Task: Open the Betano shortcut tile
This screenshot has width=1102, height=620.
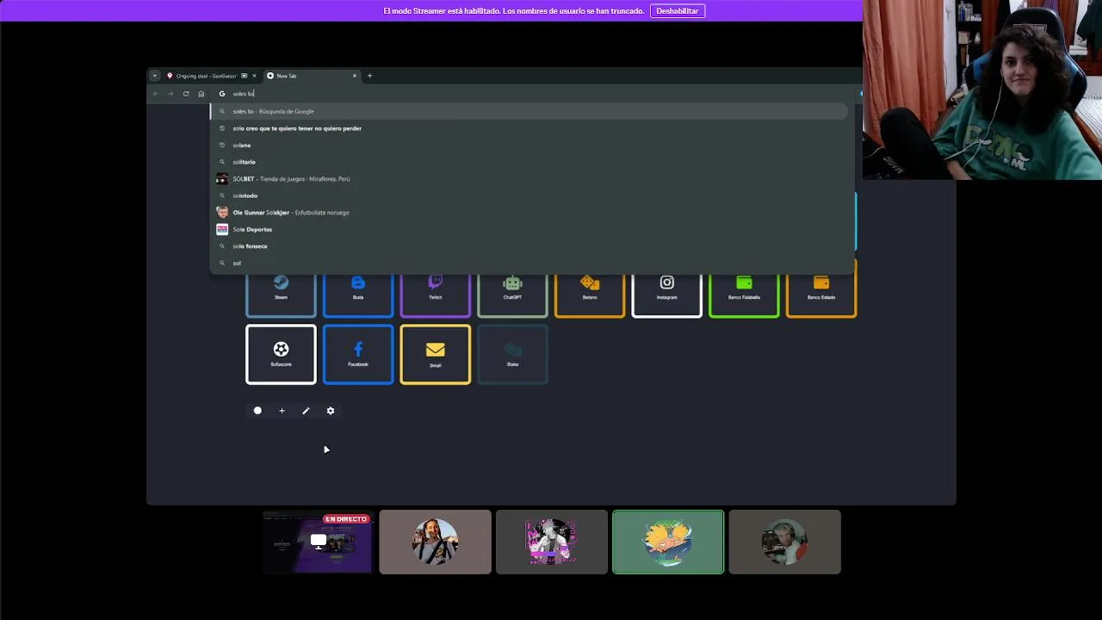Action: point(590,294)
